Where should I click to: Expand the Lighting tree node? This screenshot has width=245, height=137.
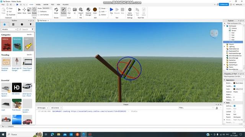point(225,46)
